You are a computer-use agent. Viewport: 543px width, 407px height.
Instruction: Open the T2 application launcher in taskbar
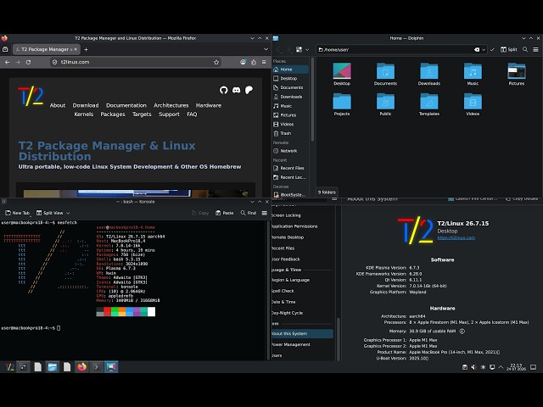coord(9,367)
